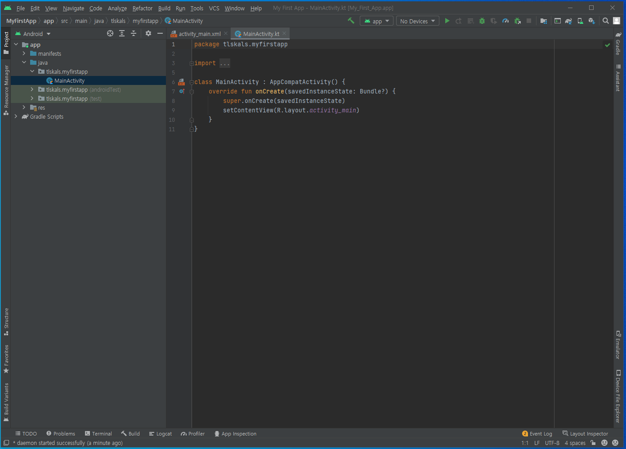Toggle the Structure tool window
Viewport: 626px width, 449px height.
[x=6, y=322]
